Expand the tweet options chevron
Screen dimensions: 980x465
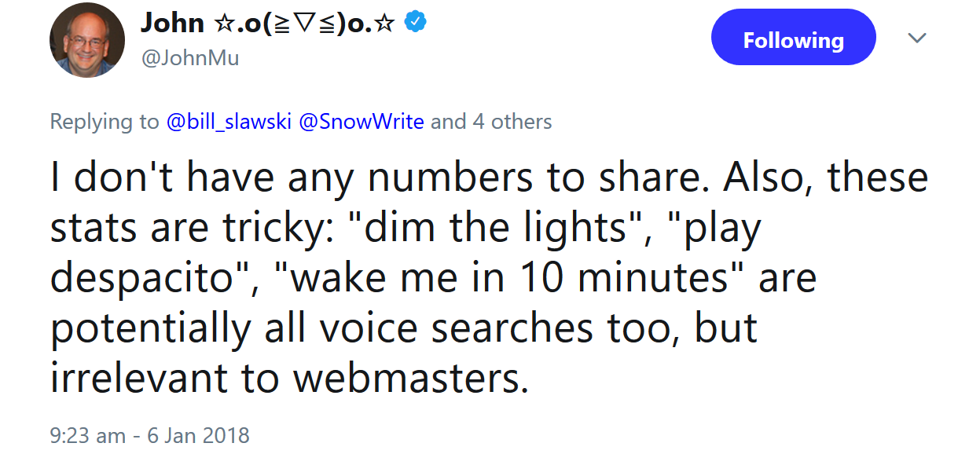[x=916, y=38]
